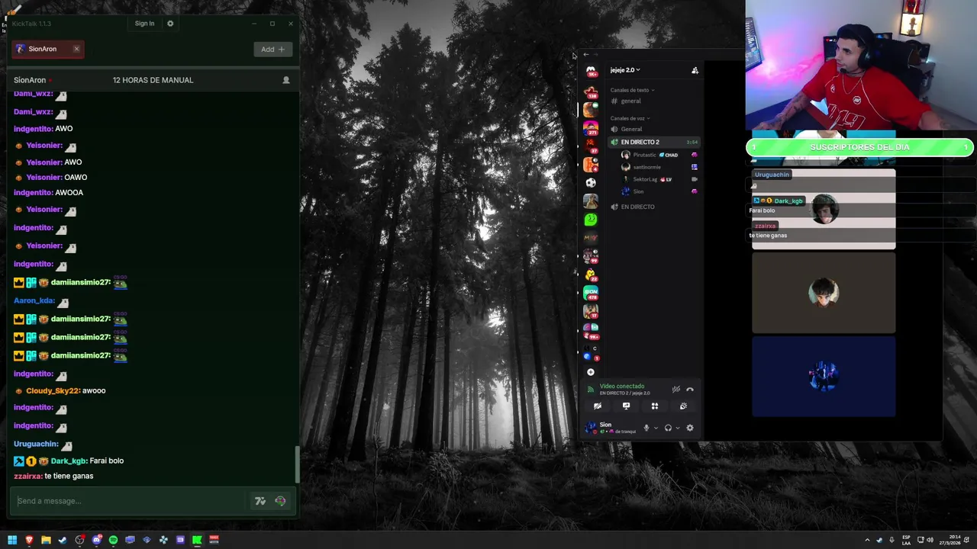
Task: Open Brave browser from taskbar
Action: (29, 541)
